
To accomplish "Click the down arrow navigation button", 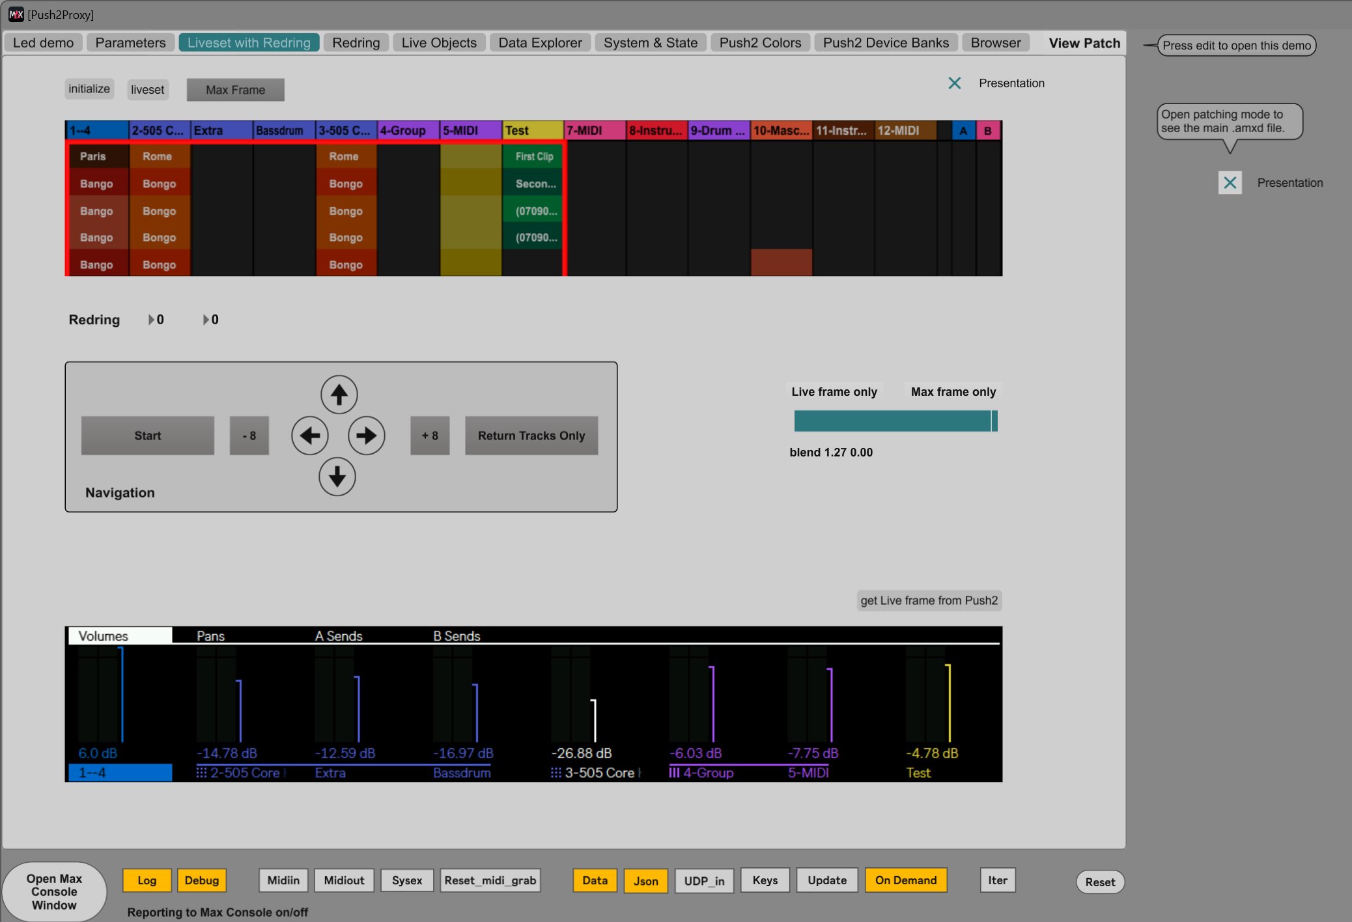I will [337, 477].
